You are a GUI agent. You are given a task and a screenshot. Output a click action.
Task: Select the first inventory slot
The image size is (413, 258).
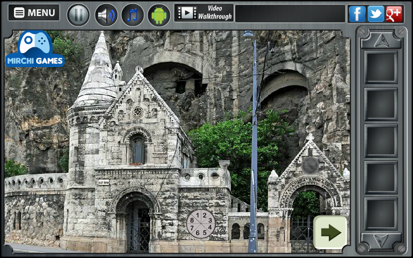point(381,67)
